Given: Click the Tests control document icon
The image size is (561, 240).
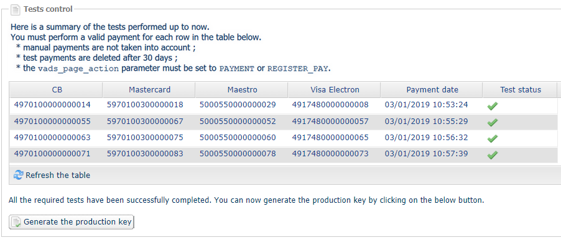Looking at the screenshot, I should click(x=16, y=10).
